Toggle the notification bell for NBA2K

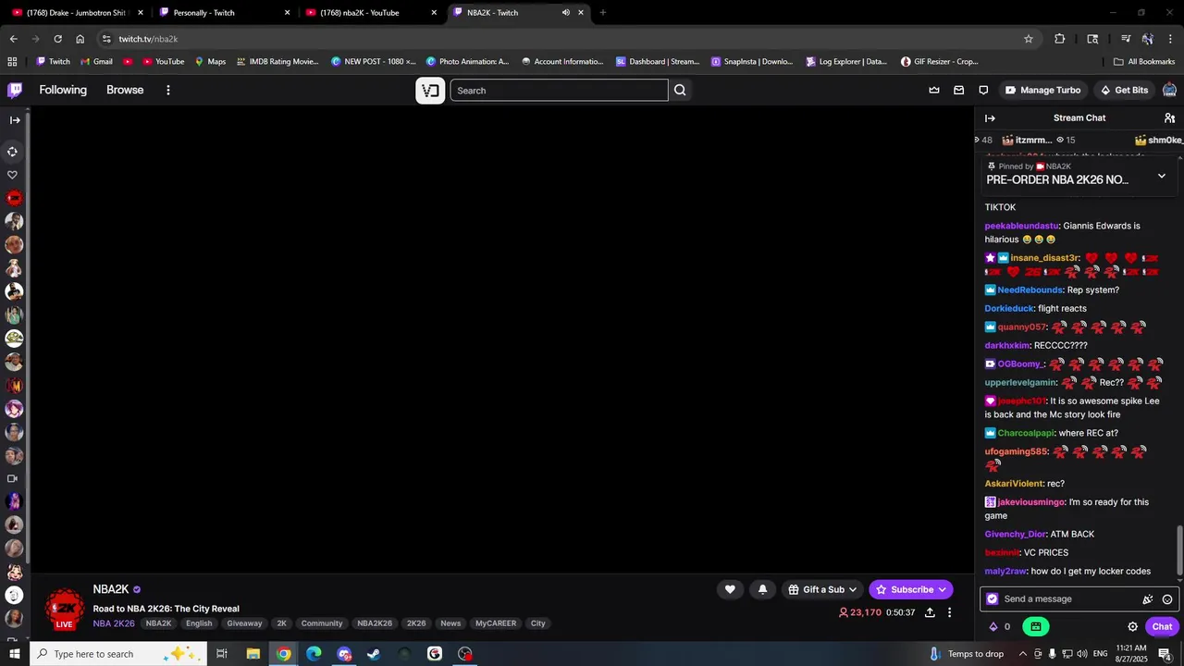[x=762, y=589]
